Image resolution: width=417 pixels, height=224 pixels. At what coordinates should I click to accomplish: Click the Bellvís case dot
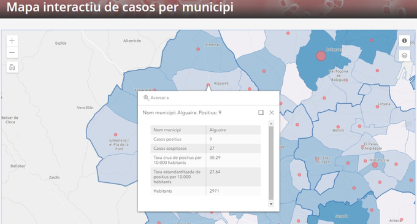click(x=338, y=127)
